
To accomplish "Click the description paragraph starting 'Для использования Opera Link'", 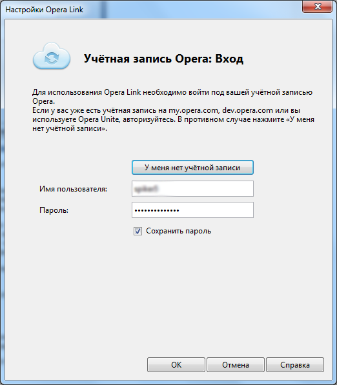I will (173, 110).
